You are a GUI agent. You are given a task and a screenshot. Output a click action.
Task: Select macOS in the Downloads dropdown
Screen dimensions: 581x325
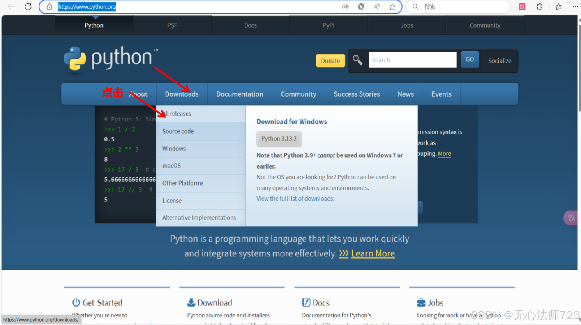point(171,165)
